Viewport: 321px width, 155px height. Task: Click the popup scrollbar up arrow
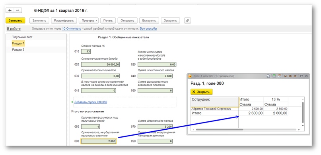pyautogui.click(x=303, y=99)
